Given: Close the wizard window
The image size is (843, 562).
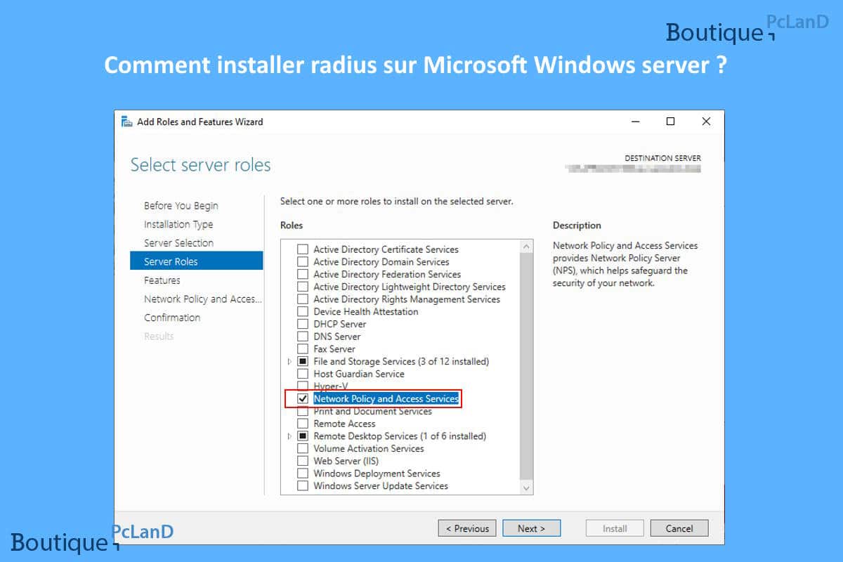Looking at the screenshot, I should [x=706, y=122].
